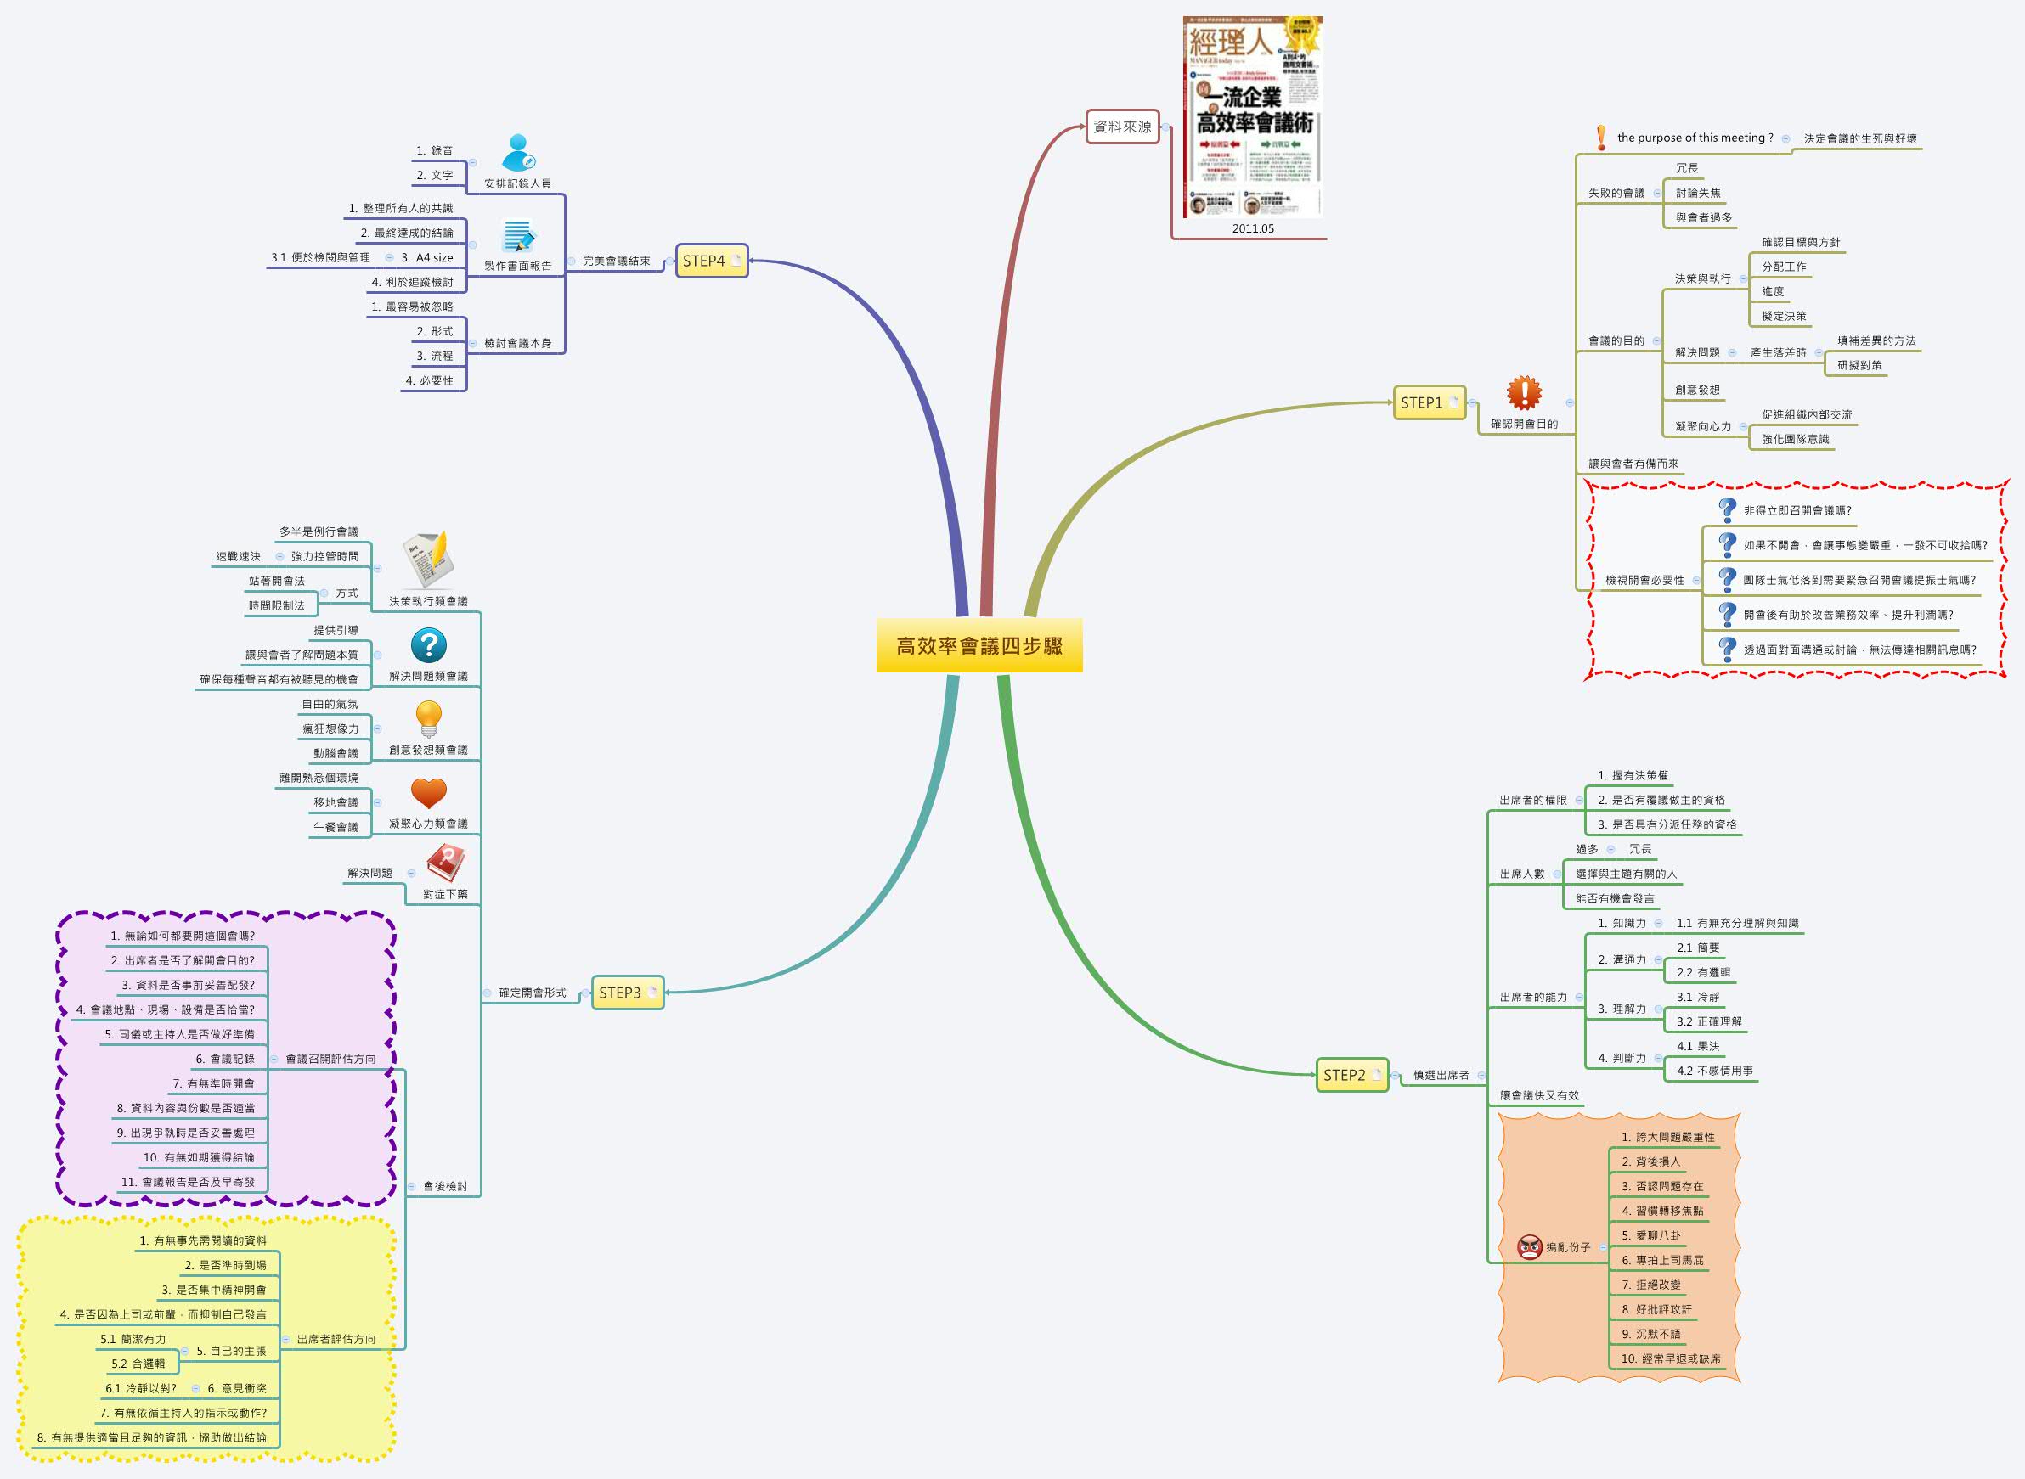2025x1479 pixels.
Task: Click the 經理人 magazine cover image
Action: (x=1252, y=116)
